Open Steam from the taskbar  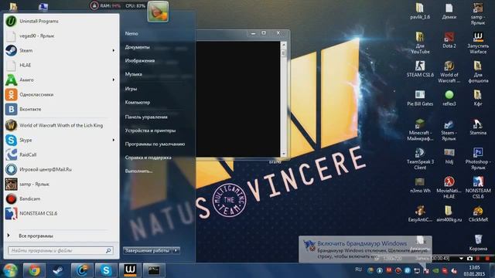tap(58, 270)
